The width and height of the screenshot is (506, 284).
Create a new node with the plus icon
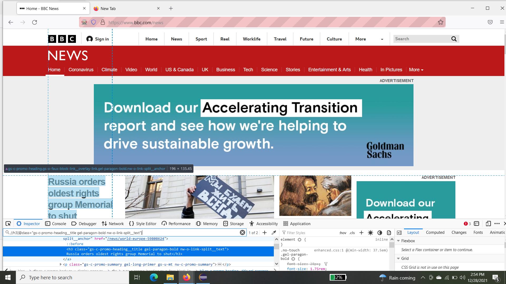[x=265, y=232]
